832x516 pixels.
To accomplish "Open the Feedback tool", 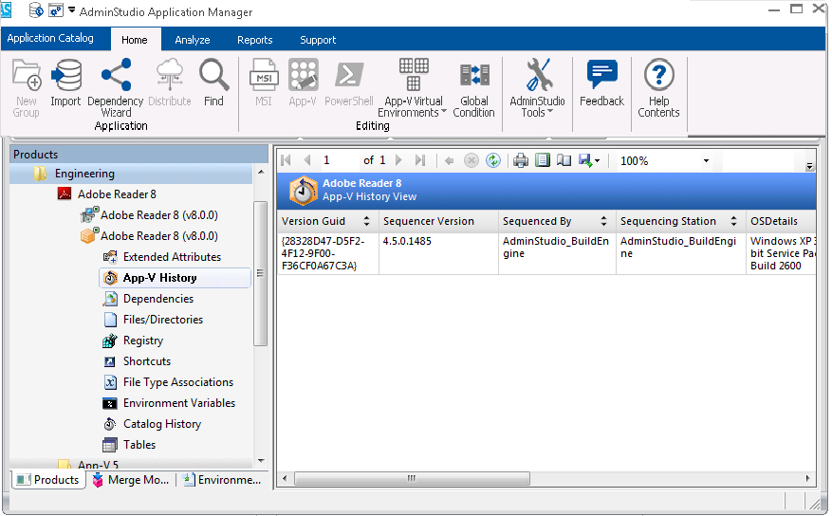I will (601, 83).
